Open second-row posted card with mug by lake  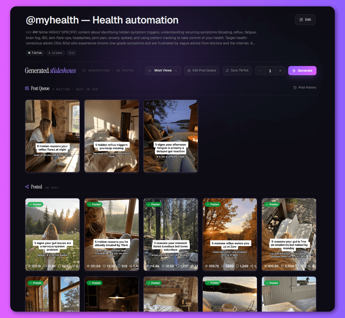230,294
